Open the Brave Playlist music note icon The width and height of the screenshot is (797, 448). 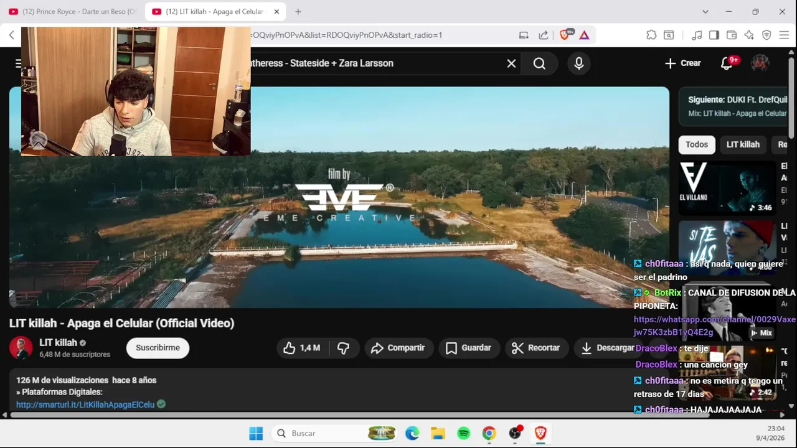697,35
